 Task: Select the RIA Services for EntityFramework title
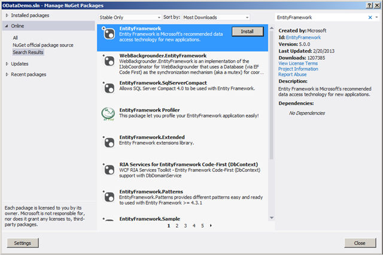pyautogui.click(x=189, y=164)
